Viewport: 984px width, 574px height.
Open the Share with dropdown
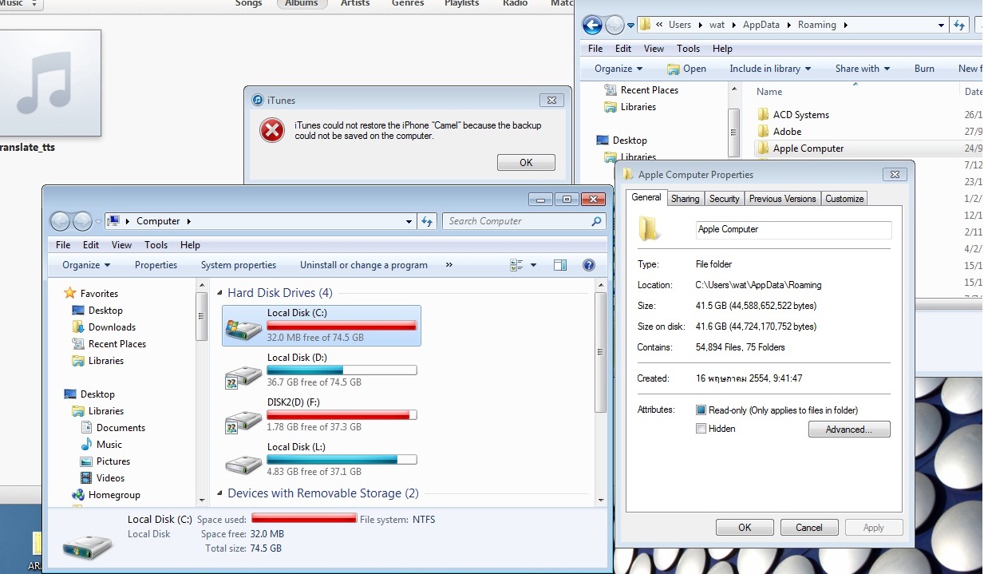[863, 69]
